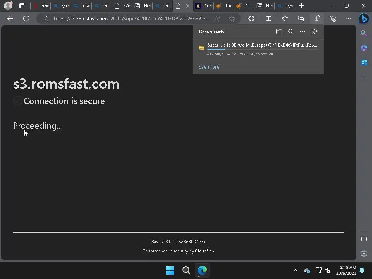Image resolution: width=372 pixels, height=279 pixels.
Task: Click the Edge icon in the taskbar
Action: coord(202,270)
